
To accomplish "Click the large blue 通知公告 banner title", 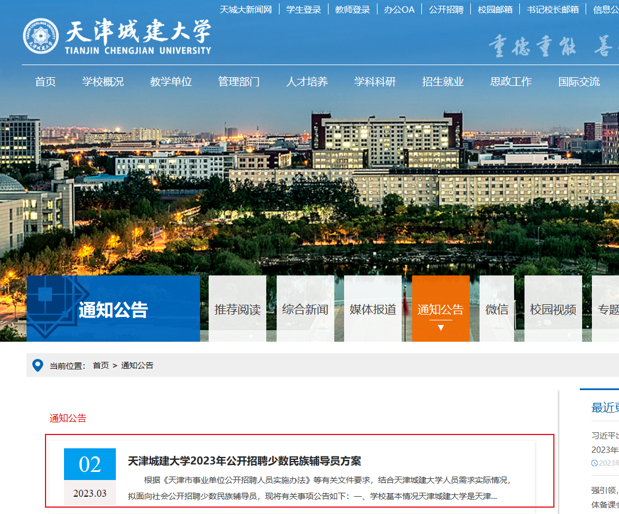I will (113, 310).
